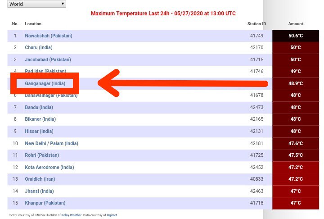324x219 pixels.
Task: Open the Ogimet data source link
Action: [x=112, y=215]
